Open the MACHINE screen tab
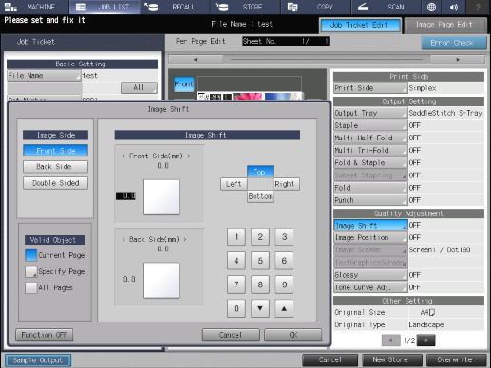Screen dimensions: 491x368 (x=34, y=7)
